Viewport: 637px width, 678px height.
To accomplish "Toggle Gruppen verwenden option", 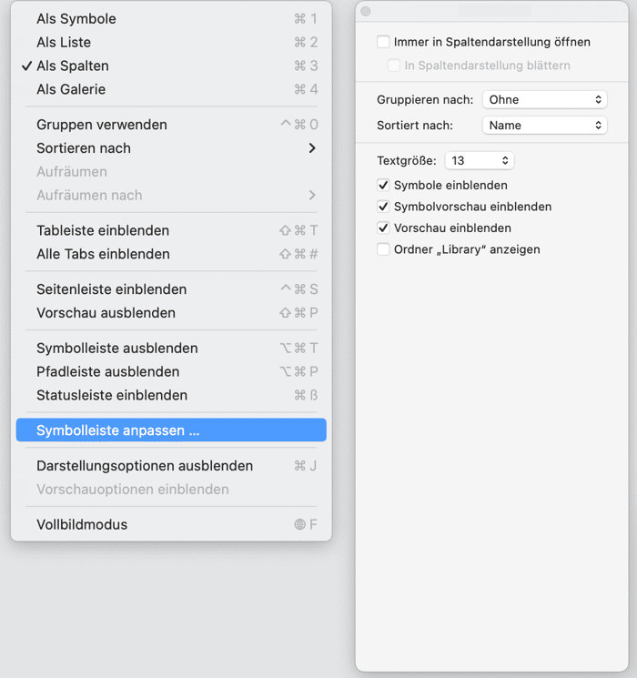I will click(x=102, y=125).
